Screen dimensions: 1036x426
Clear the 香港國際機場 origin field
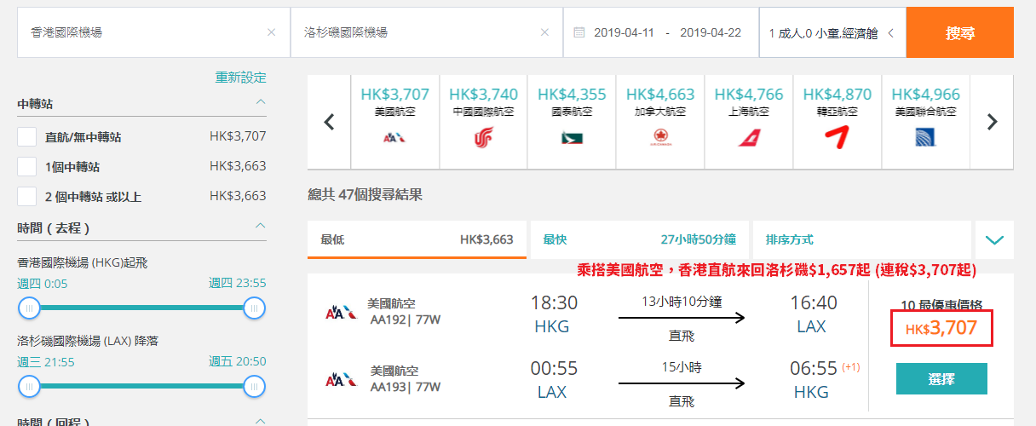click(271, 32)
